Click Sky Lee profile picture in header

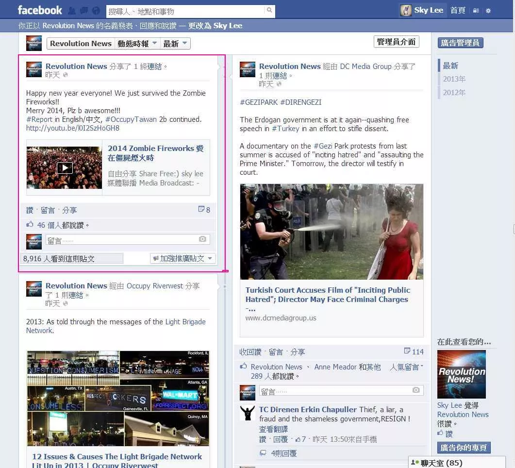click(406, 11)
